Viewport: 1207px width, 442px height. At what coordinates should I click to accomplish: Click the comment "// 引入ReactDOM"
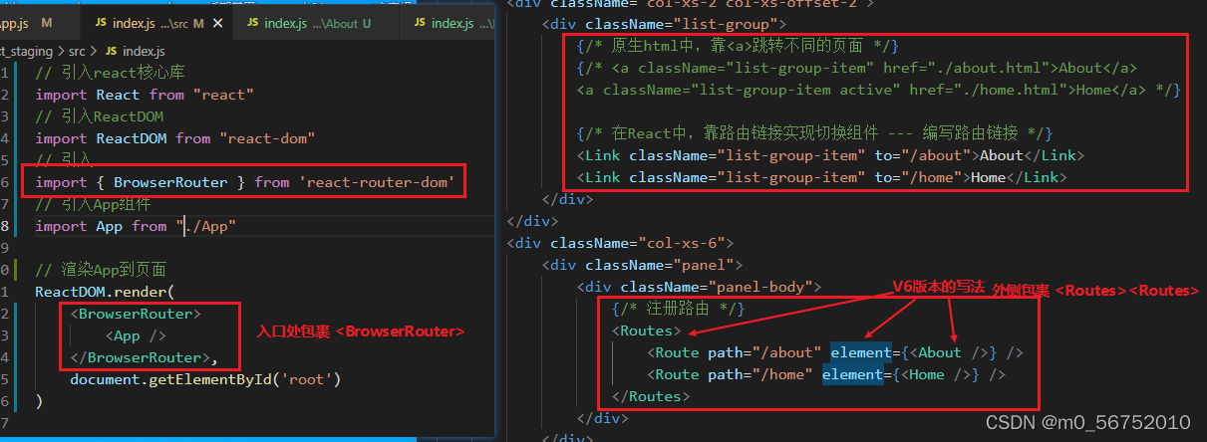click(x=99, y=116)
